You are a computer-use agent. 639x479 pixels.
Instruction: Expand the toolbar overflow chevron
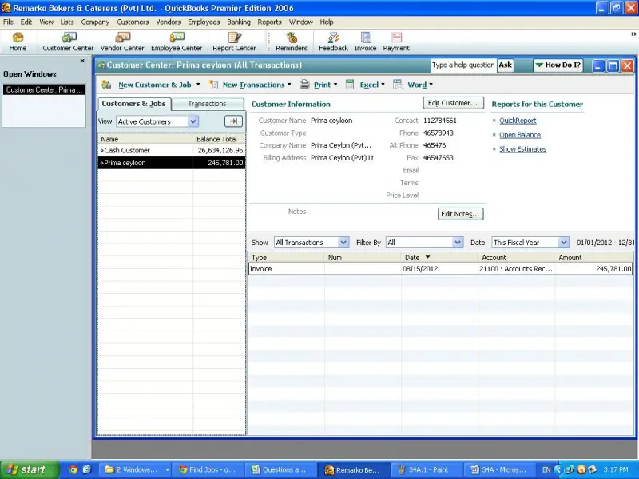tap(633, 34)
